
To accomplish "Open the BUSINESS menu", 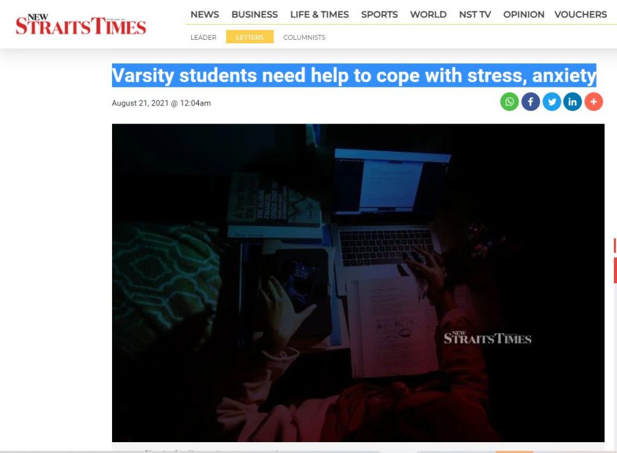I will [255, 14].
